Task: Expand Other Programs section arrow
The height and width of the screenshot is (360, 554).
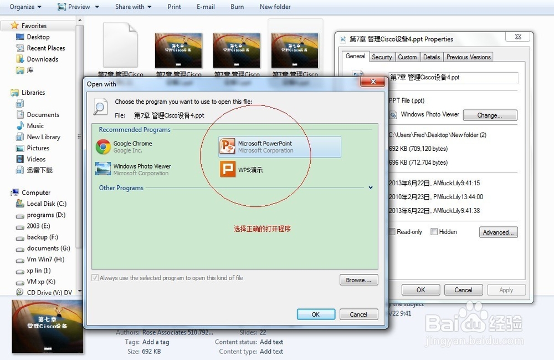Action: click(x=371, y=187)
